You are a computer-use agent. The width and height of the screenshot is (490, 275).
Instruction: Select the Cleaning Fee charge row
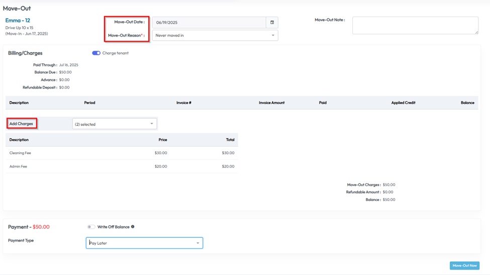coord(20,153)
